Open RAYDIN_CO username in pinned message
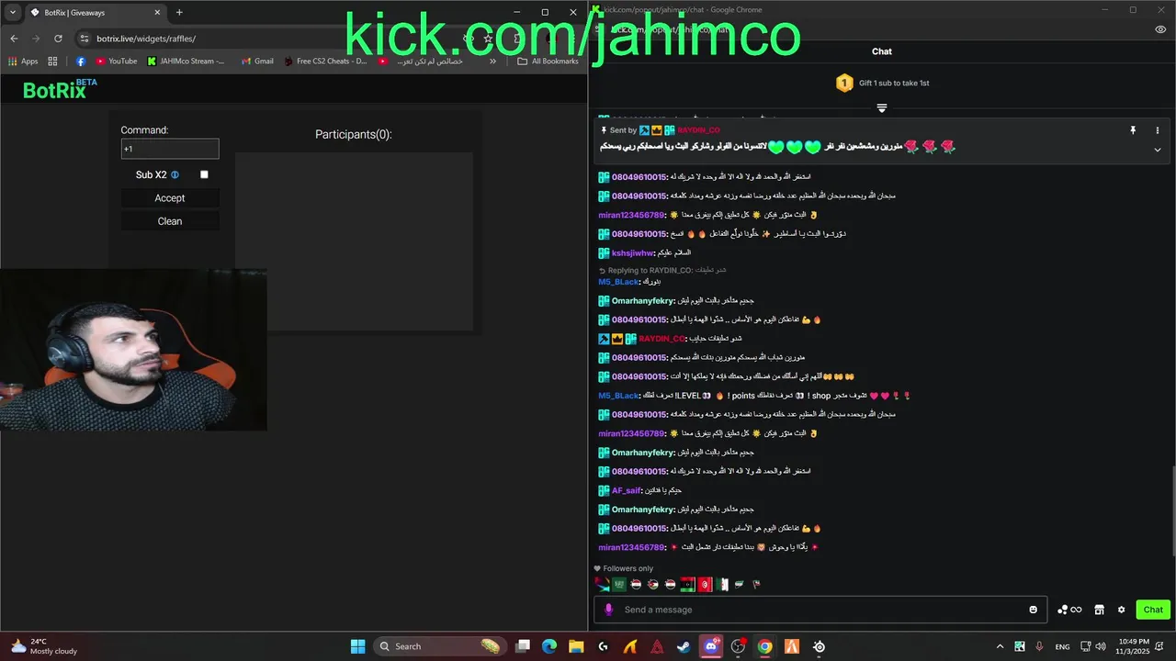This screenshot has height=661, width=1176. (x=699, y=130)
